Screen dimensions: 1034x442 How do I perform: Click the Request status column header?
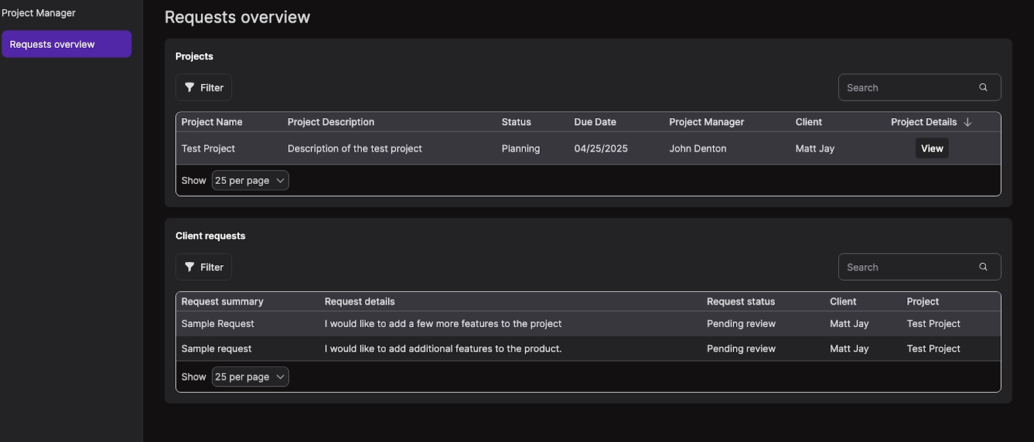pos(741,301)
